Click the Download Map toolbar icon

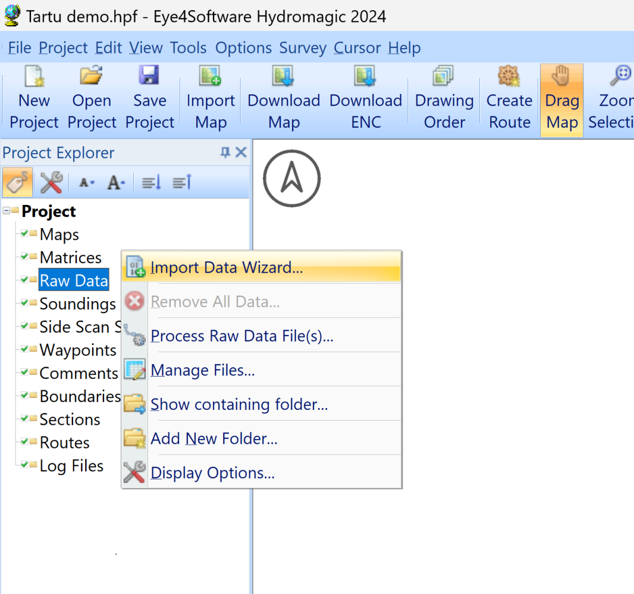click(284, 75)
